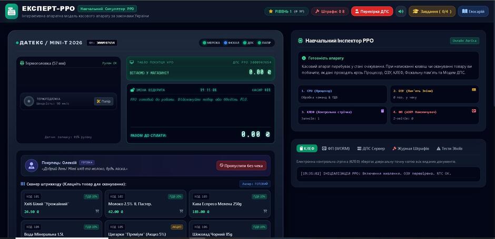The image size is (495, 239).
Task: Scan product Хліб Білий "Урожайний"
Action: (x=61, y=204)
